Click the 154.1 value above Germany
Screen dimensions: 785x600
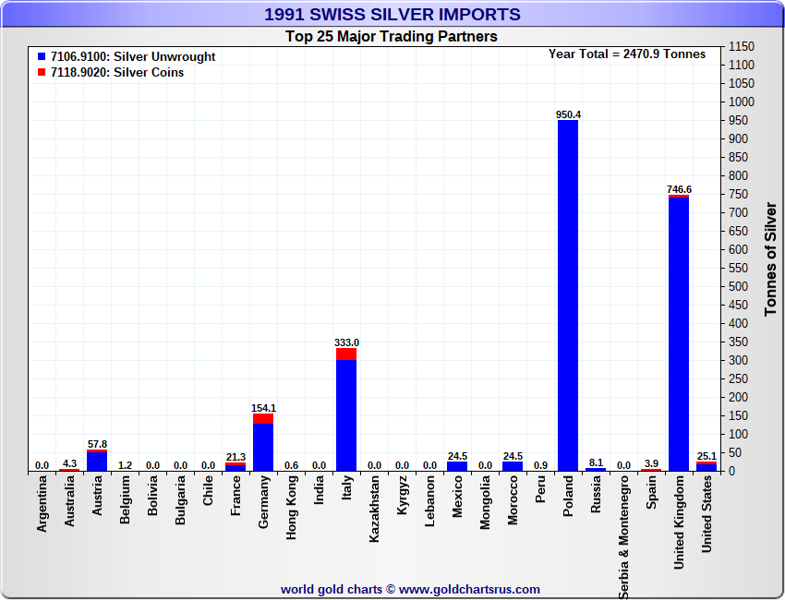(263, 408)
